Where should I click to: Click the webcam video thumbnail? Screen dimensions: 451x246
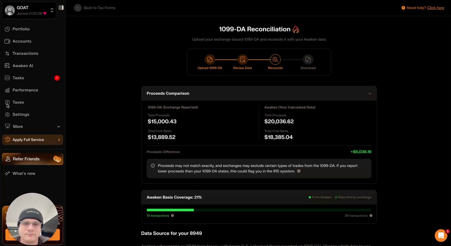pos(32,219)
